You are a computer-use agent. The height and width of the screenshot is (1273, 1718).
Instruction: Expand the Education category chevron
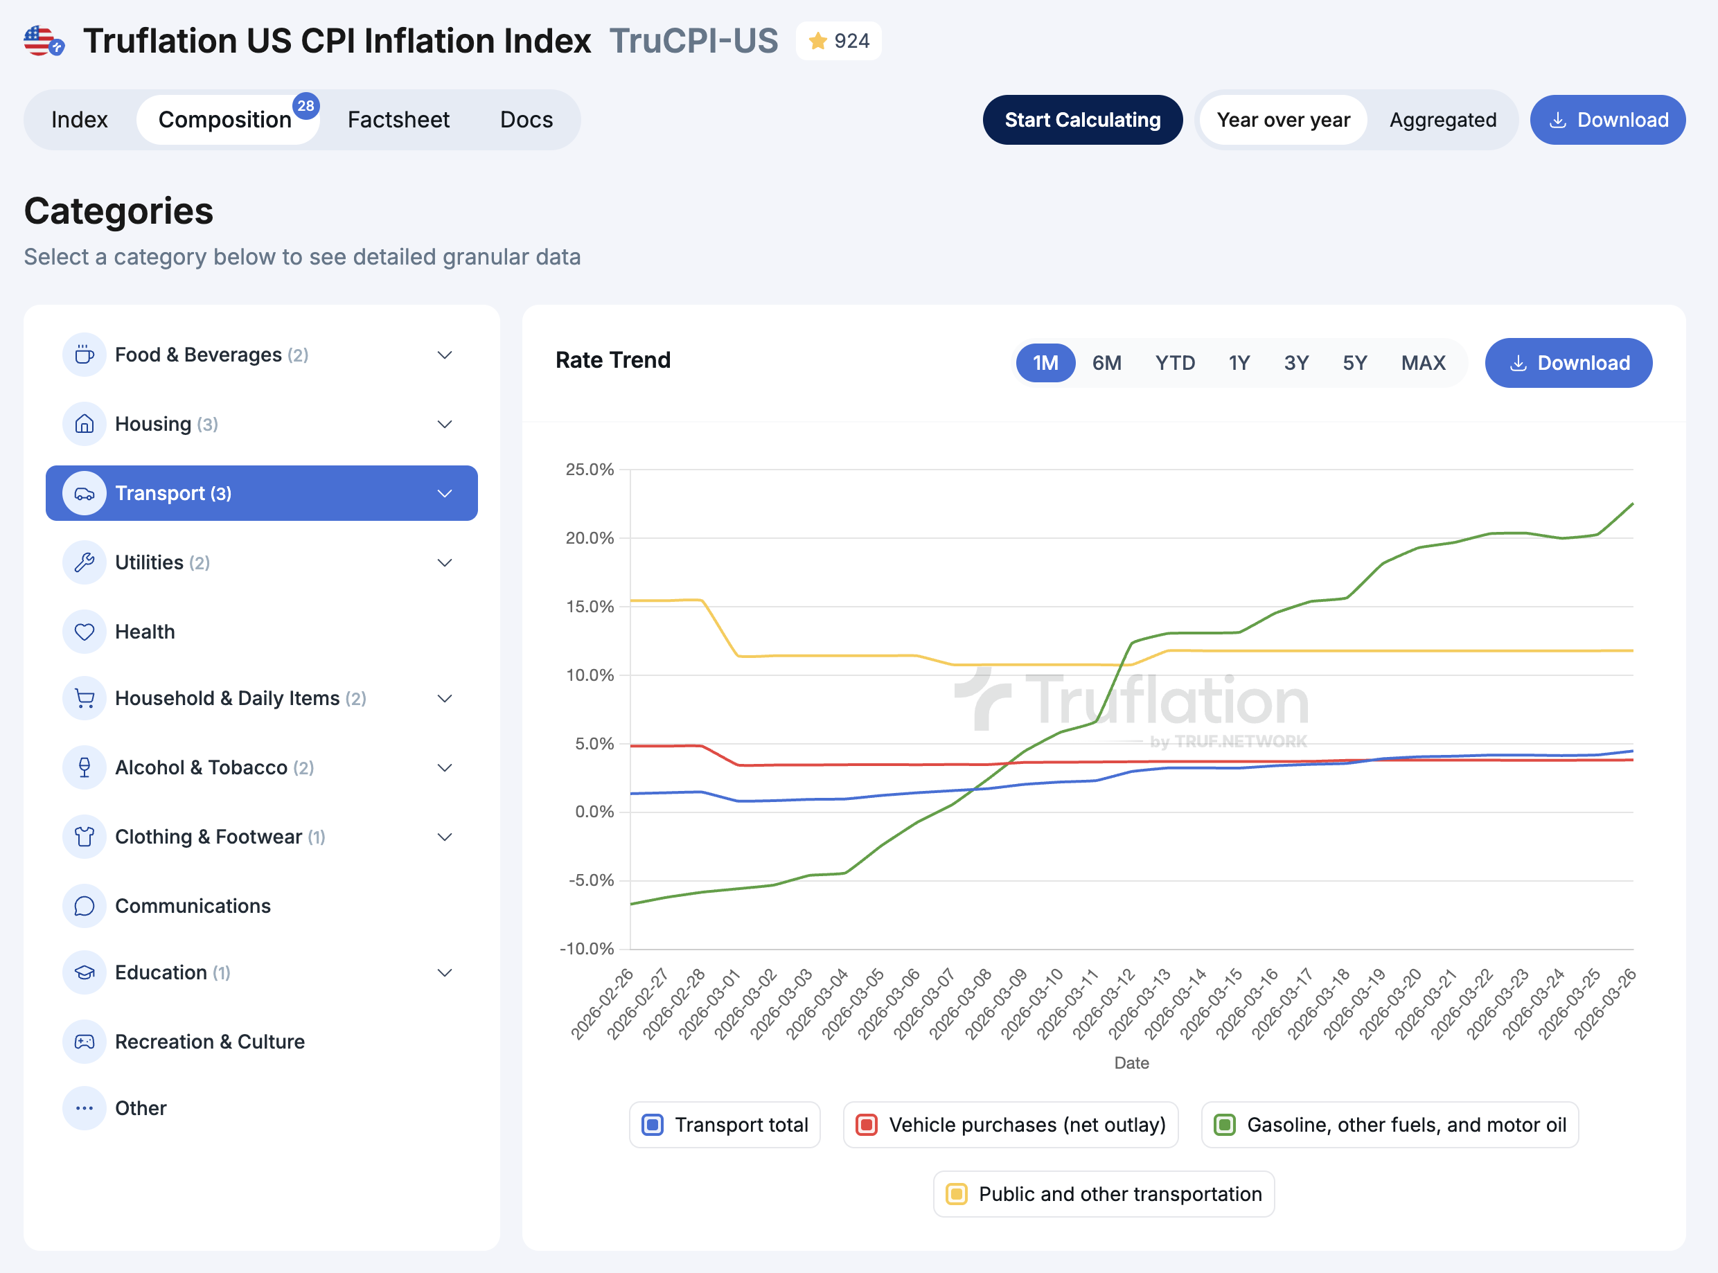point(445,972)
